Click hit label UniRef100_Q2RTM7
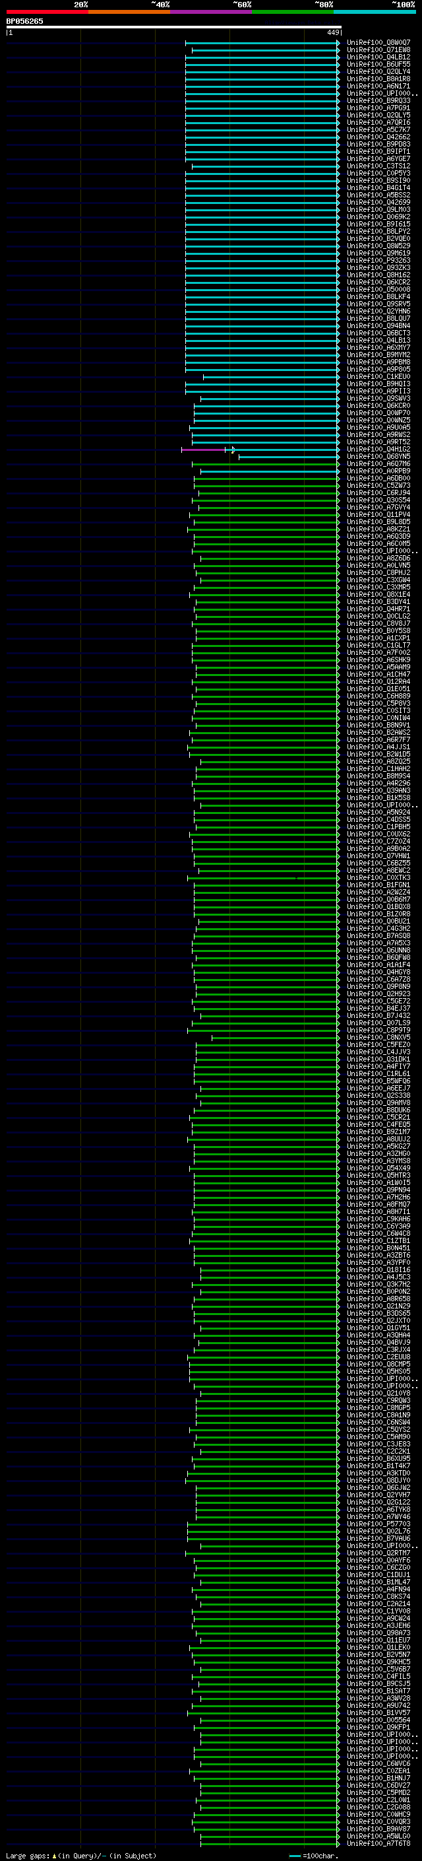Screen dimensions: 422x1861 tap(378, 1553)
